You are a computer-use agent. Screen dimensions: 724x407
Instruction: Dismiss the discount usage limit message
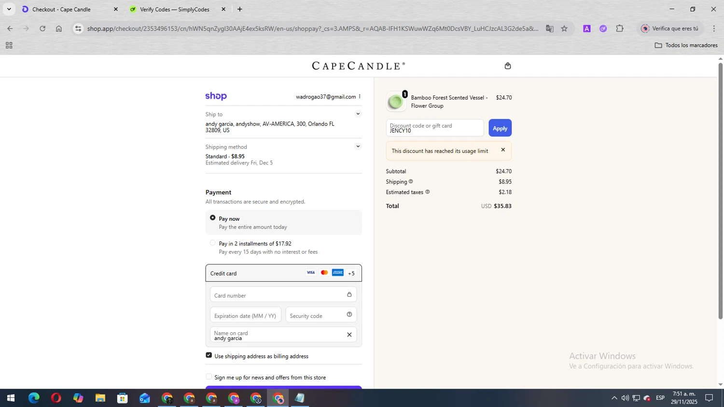pyautogui.click(x=503, y=150)
